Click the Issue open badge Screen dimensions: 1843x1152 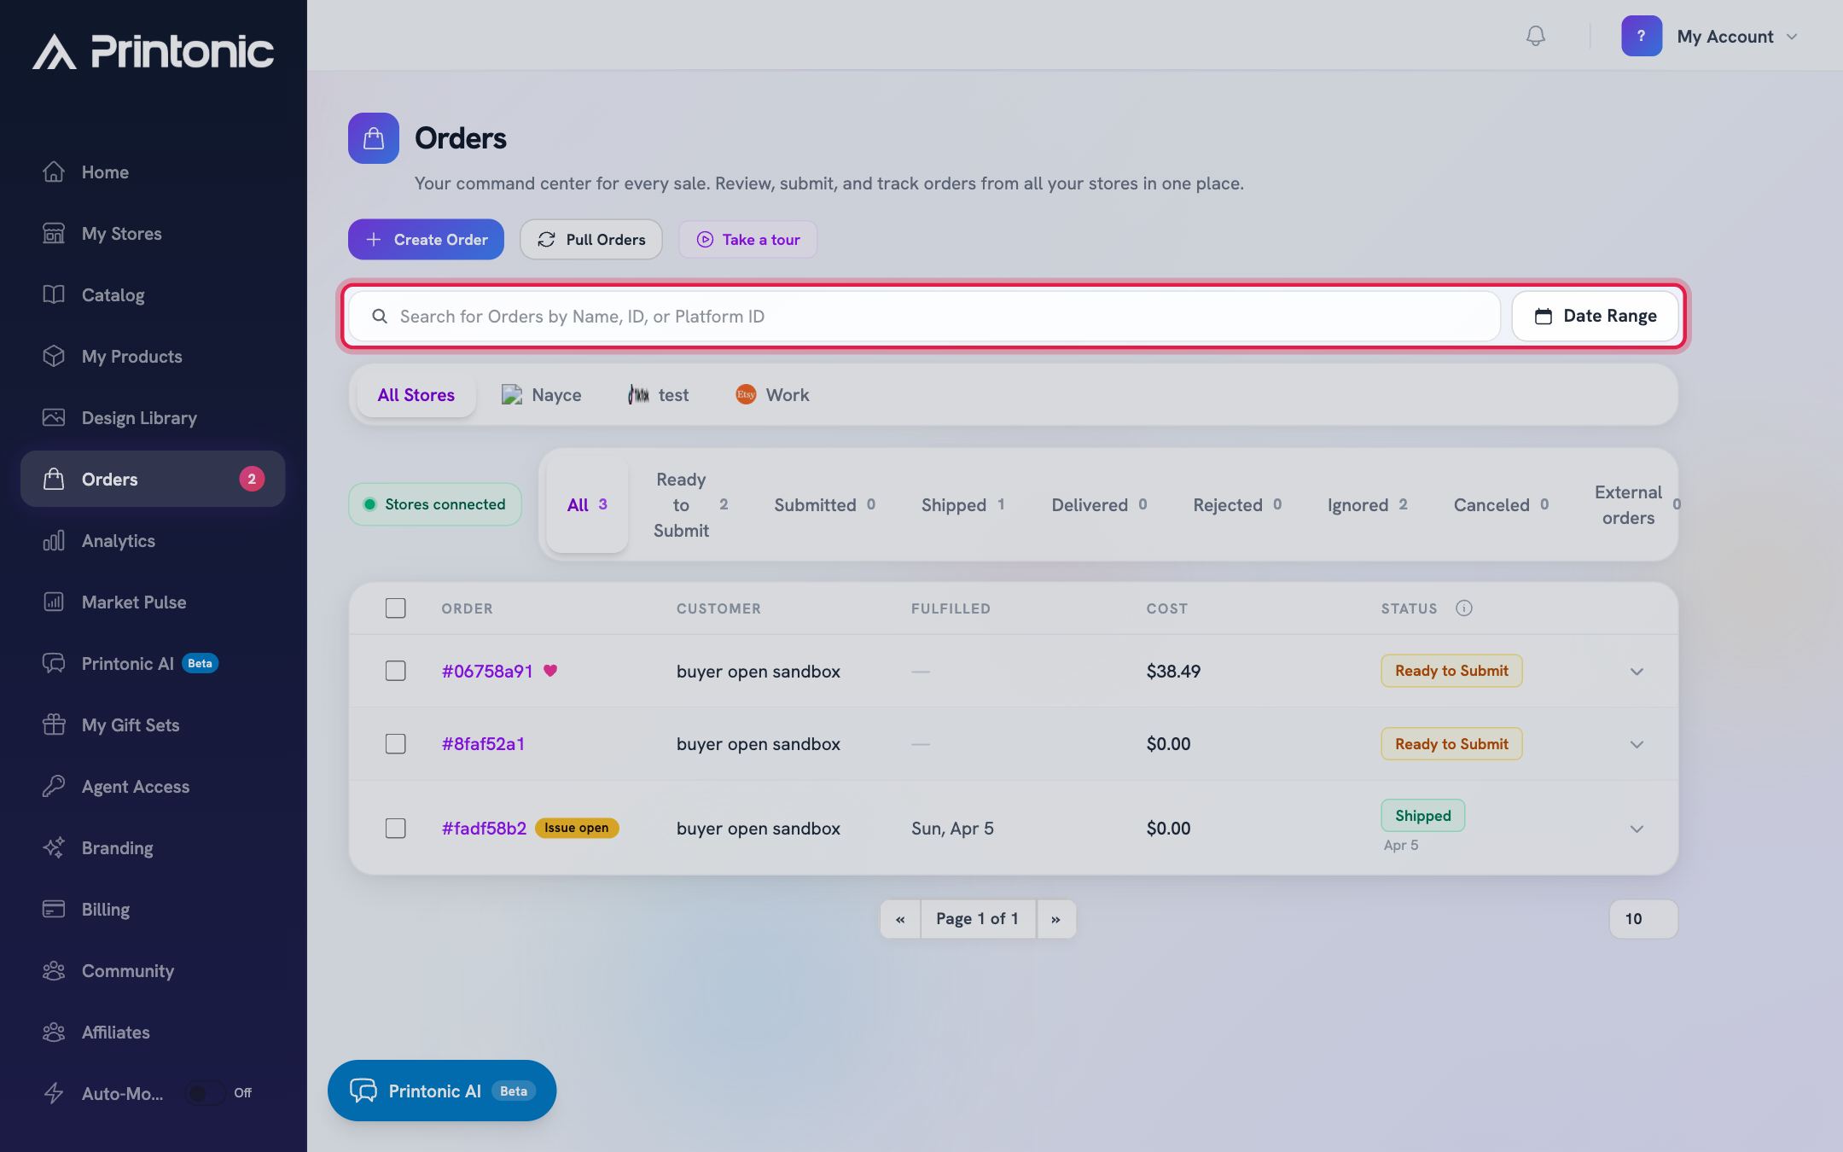577,828
